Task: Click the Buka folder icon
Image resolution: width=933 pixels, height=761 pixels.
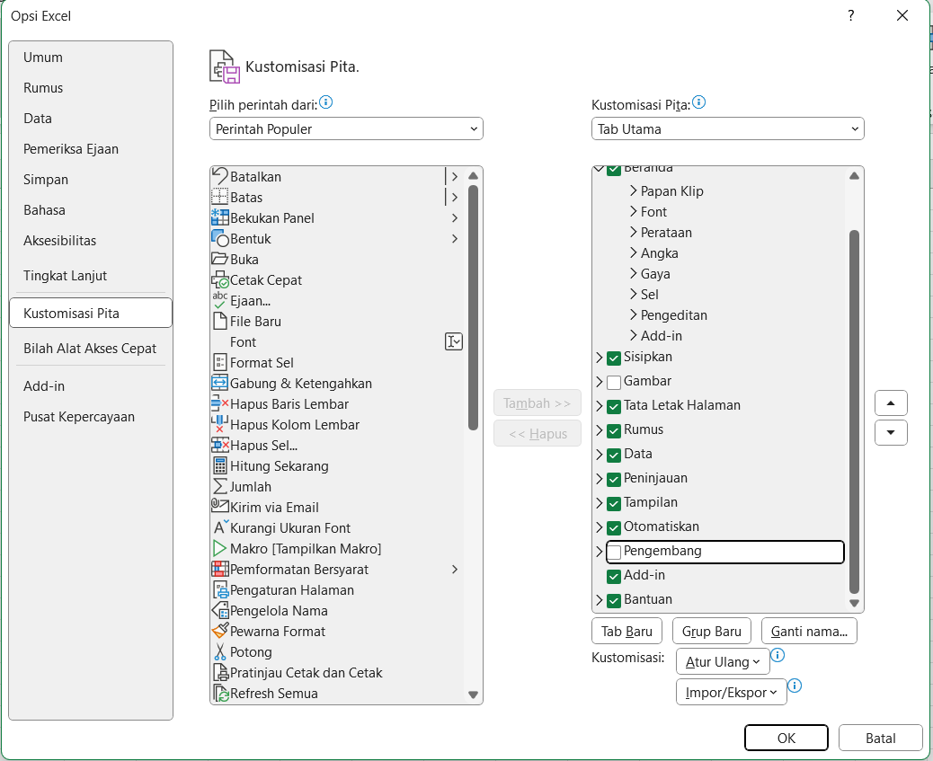Action: tap(220, 259)
